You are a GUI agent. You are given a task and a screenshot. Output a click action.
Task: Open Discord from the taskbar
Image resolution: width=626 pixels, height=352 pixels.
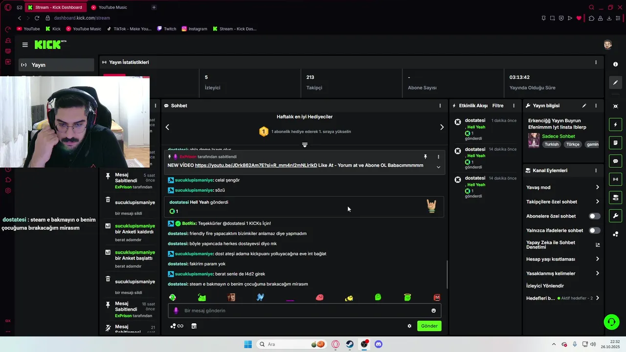tap(378, 344)
